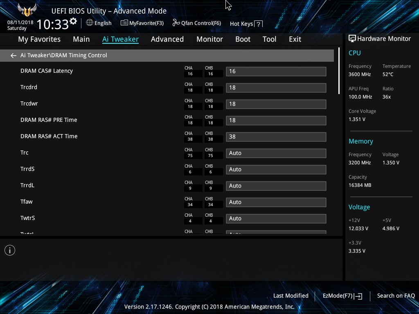Open Search on FAQ link

(x=396, y=296)
